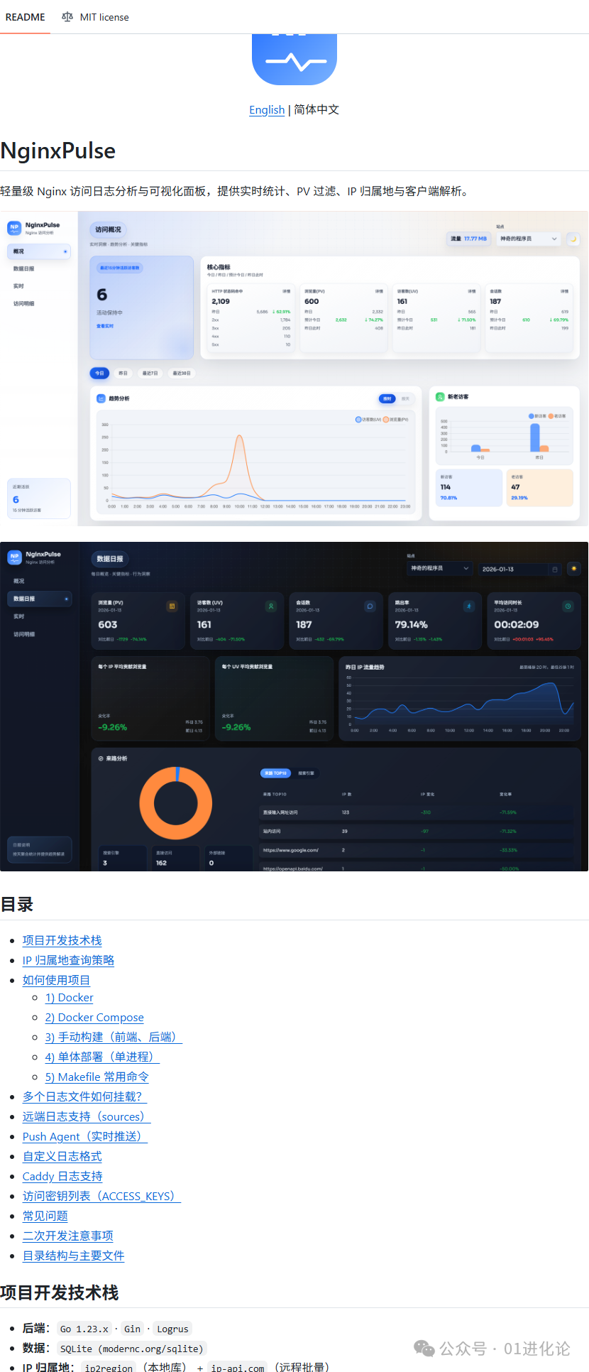Open 神奇的程序员 site dropdown in light dashboard
Image resolution: width=589 pixels, height=1372 pixels.
click(x=528, y=239)
